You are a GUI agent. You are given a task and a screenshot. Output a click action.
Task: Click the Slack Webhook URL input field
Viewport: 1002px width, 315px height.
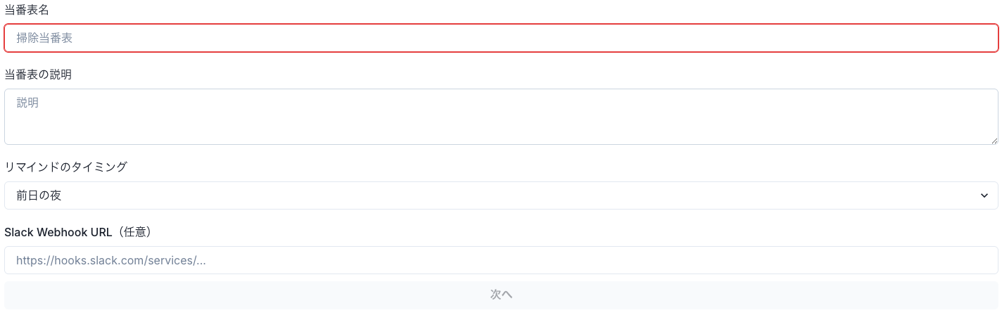[501, 260]
